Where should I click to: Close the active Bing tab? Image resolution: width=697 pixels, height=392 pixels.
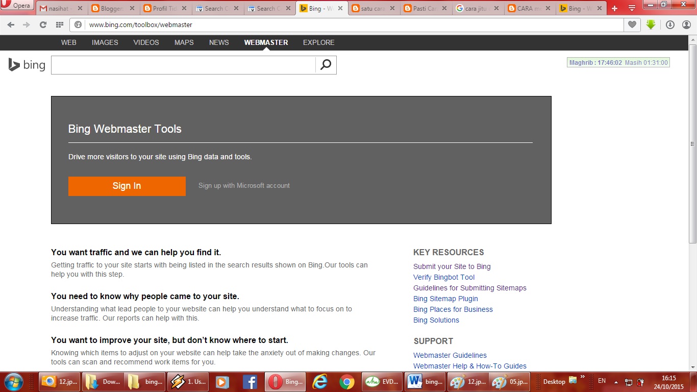[x=341, y=9]
